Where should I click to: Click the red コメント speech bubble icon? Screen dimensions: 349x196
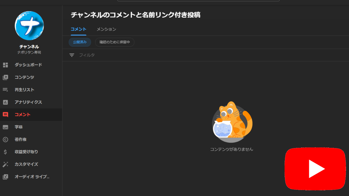pos(5,115)
